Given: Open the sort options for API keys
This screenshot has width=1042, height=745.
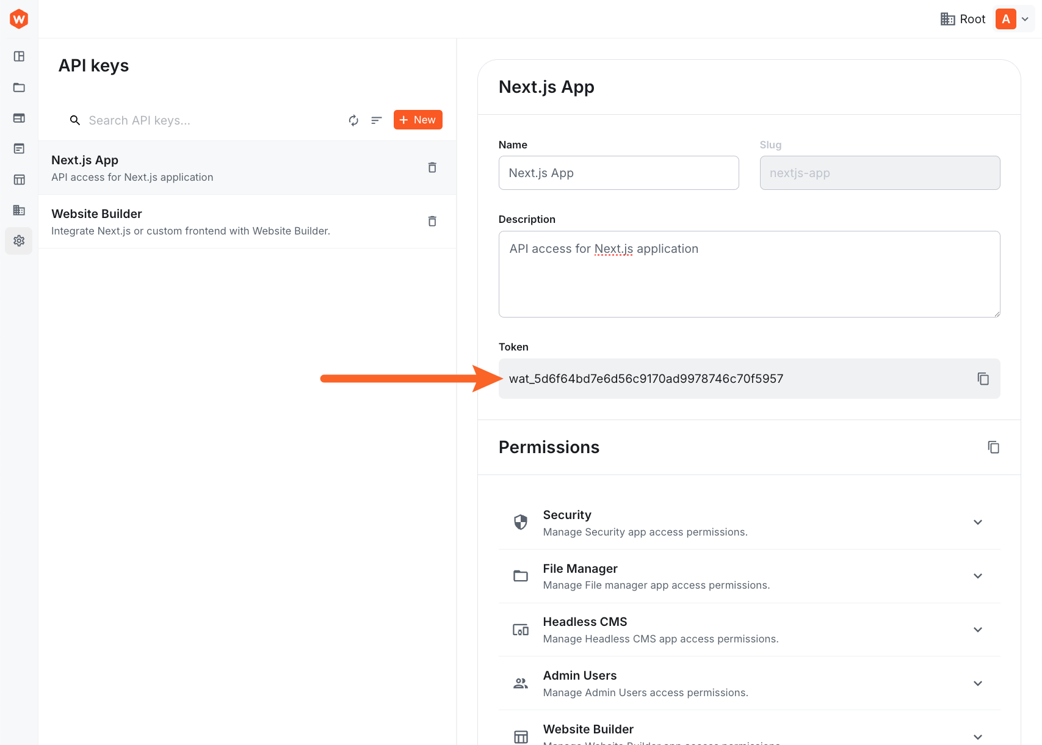Looking at the screenshot, I should tap(376, 120).
